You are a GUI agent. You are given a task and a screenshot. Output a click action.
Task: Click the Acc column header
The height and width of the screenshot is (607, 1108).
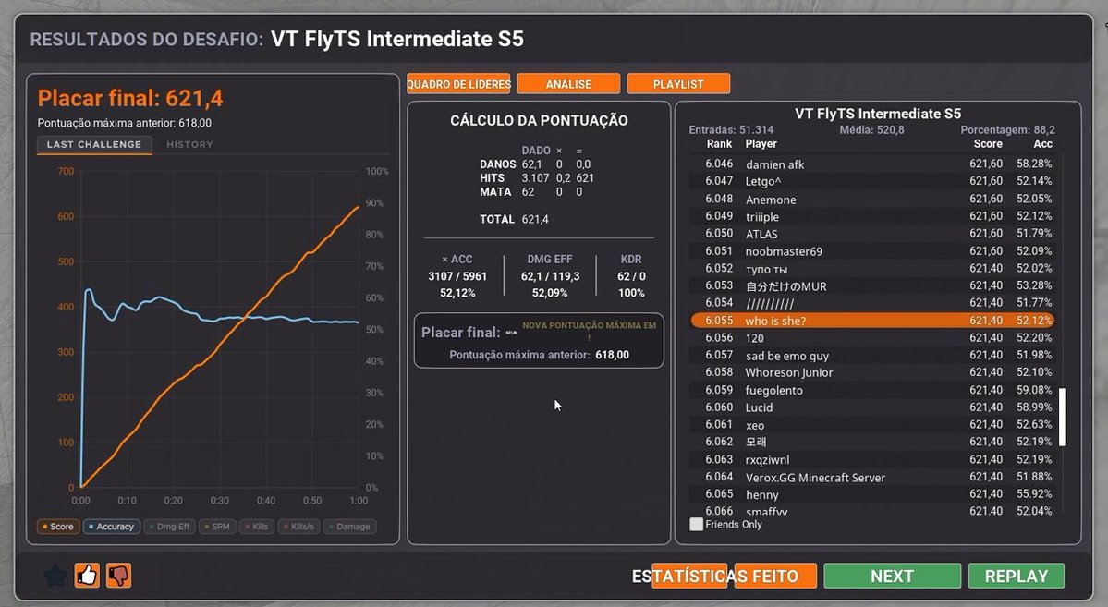click(1043, 143)
